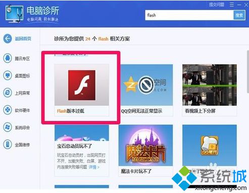
Task: Open the title bar menu icon
Action: click(x=232, y=5)
